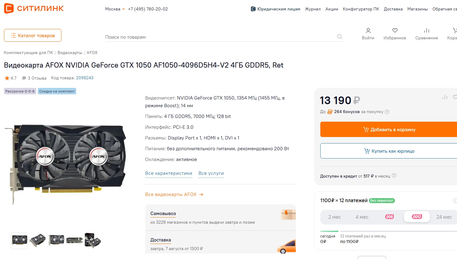Select the 006 installment option

point(389,217)
